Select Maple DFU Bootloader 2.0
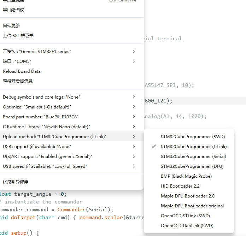The width and height of the screenshot is (246, 236). point(189,196)
